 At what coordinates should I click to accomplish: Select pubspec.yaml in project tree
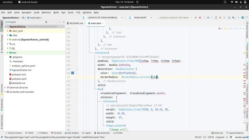(x=19, y=79)
